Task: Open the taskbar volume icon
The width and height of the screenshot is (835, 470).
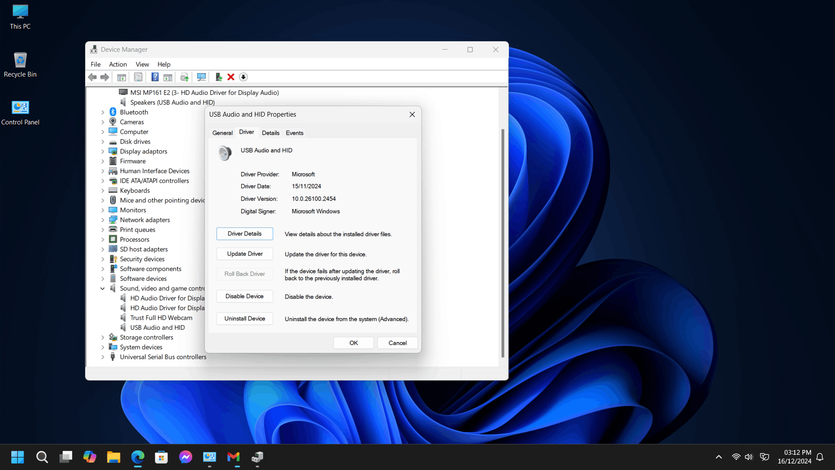Action: 748,457
